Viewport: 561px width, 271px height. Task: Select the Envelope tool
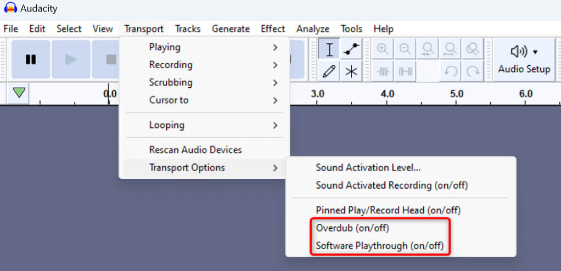[351, 50]
